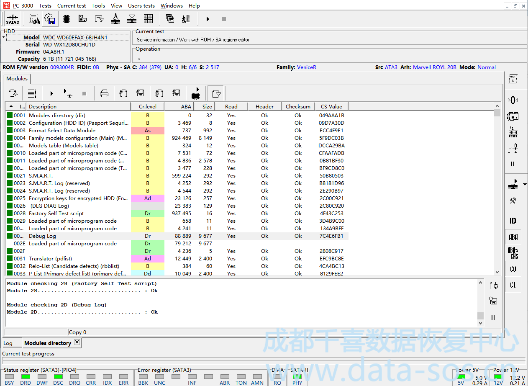Click the hammer and wrench tools icon
Viewport: 528px width, 386px height.
(513, 201)
